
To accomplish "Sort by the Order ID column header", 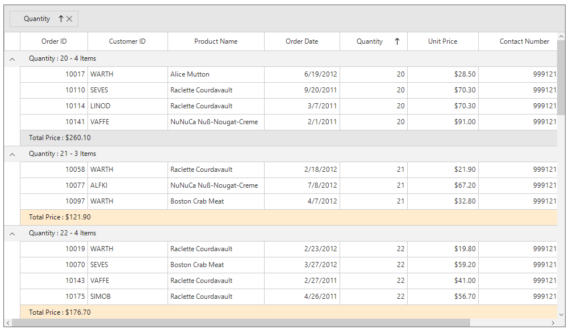I will pyautogui.click(x=54, y=41).
